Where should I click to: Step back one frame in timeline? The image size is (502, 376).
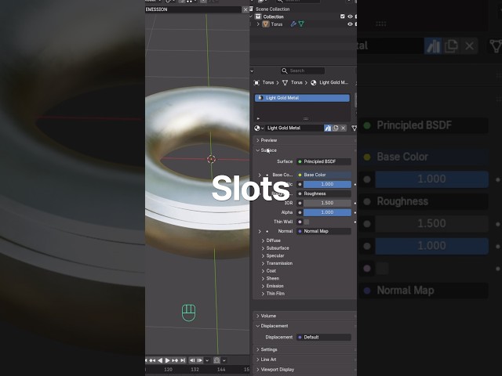coord(192,360)
